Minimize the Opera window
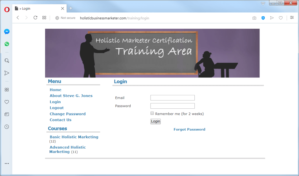The image size is (299, 176). pos(273,3)
